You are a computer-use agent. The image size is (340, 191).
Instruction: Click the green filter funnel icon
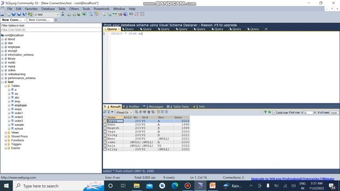point(265,112)
